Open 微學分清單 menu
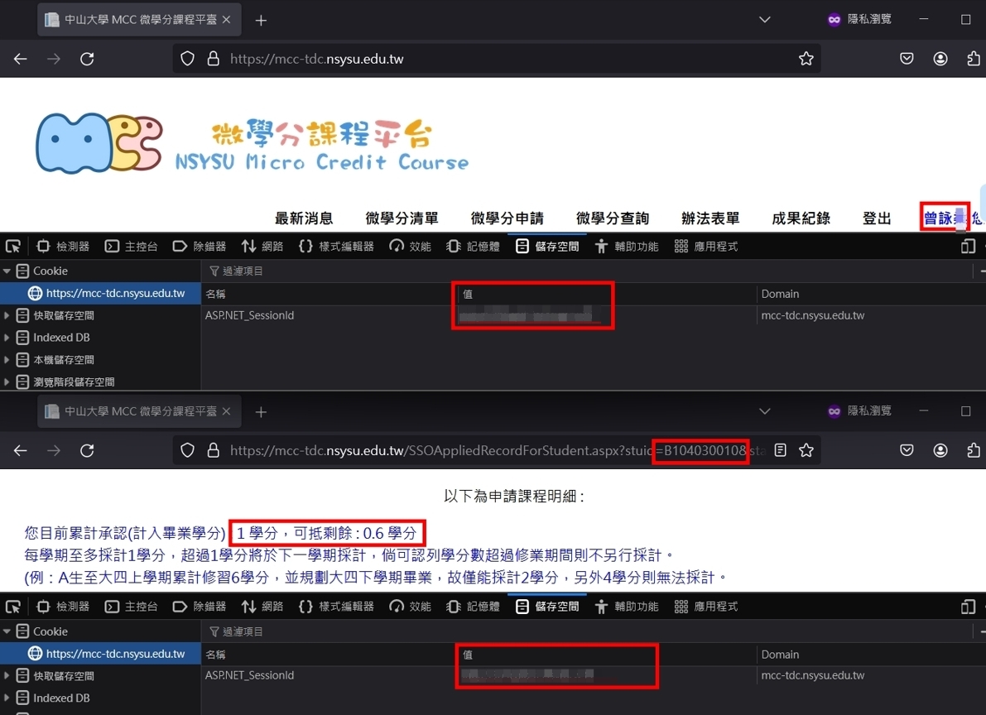Screen dimensions: 986x715 tap(402, 218)
